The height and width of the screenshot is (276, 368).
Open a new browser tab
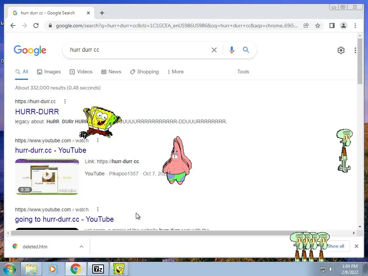[102, 13]
